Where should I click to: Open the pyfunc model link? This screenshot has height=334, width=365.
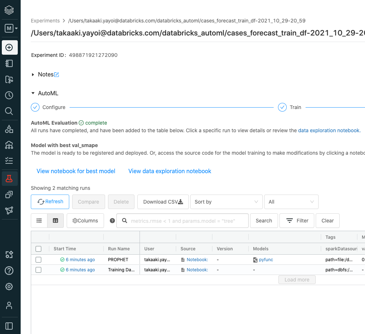click(x=266, y=260)
